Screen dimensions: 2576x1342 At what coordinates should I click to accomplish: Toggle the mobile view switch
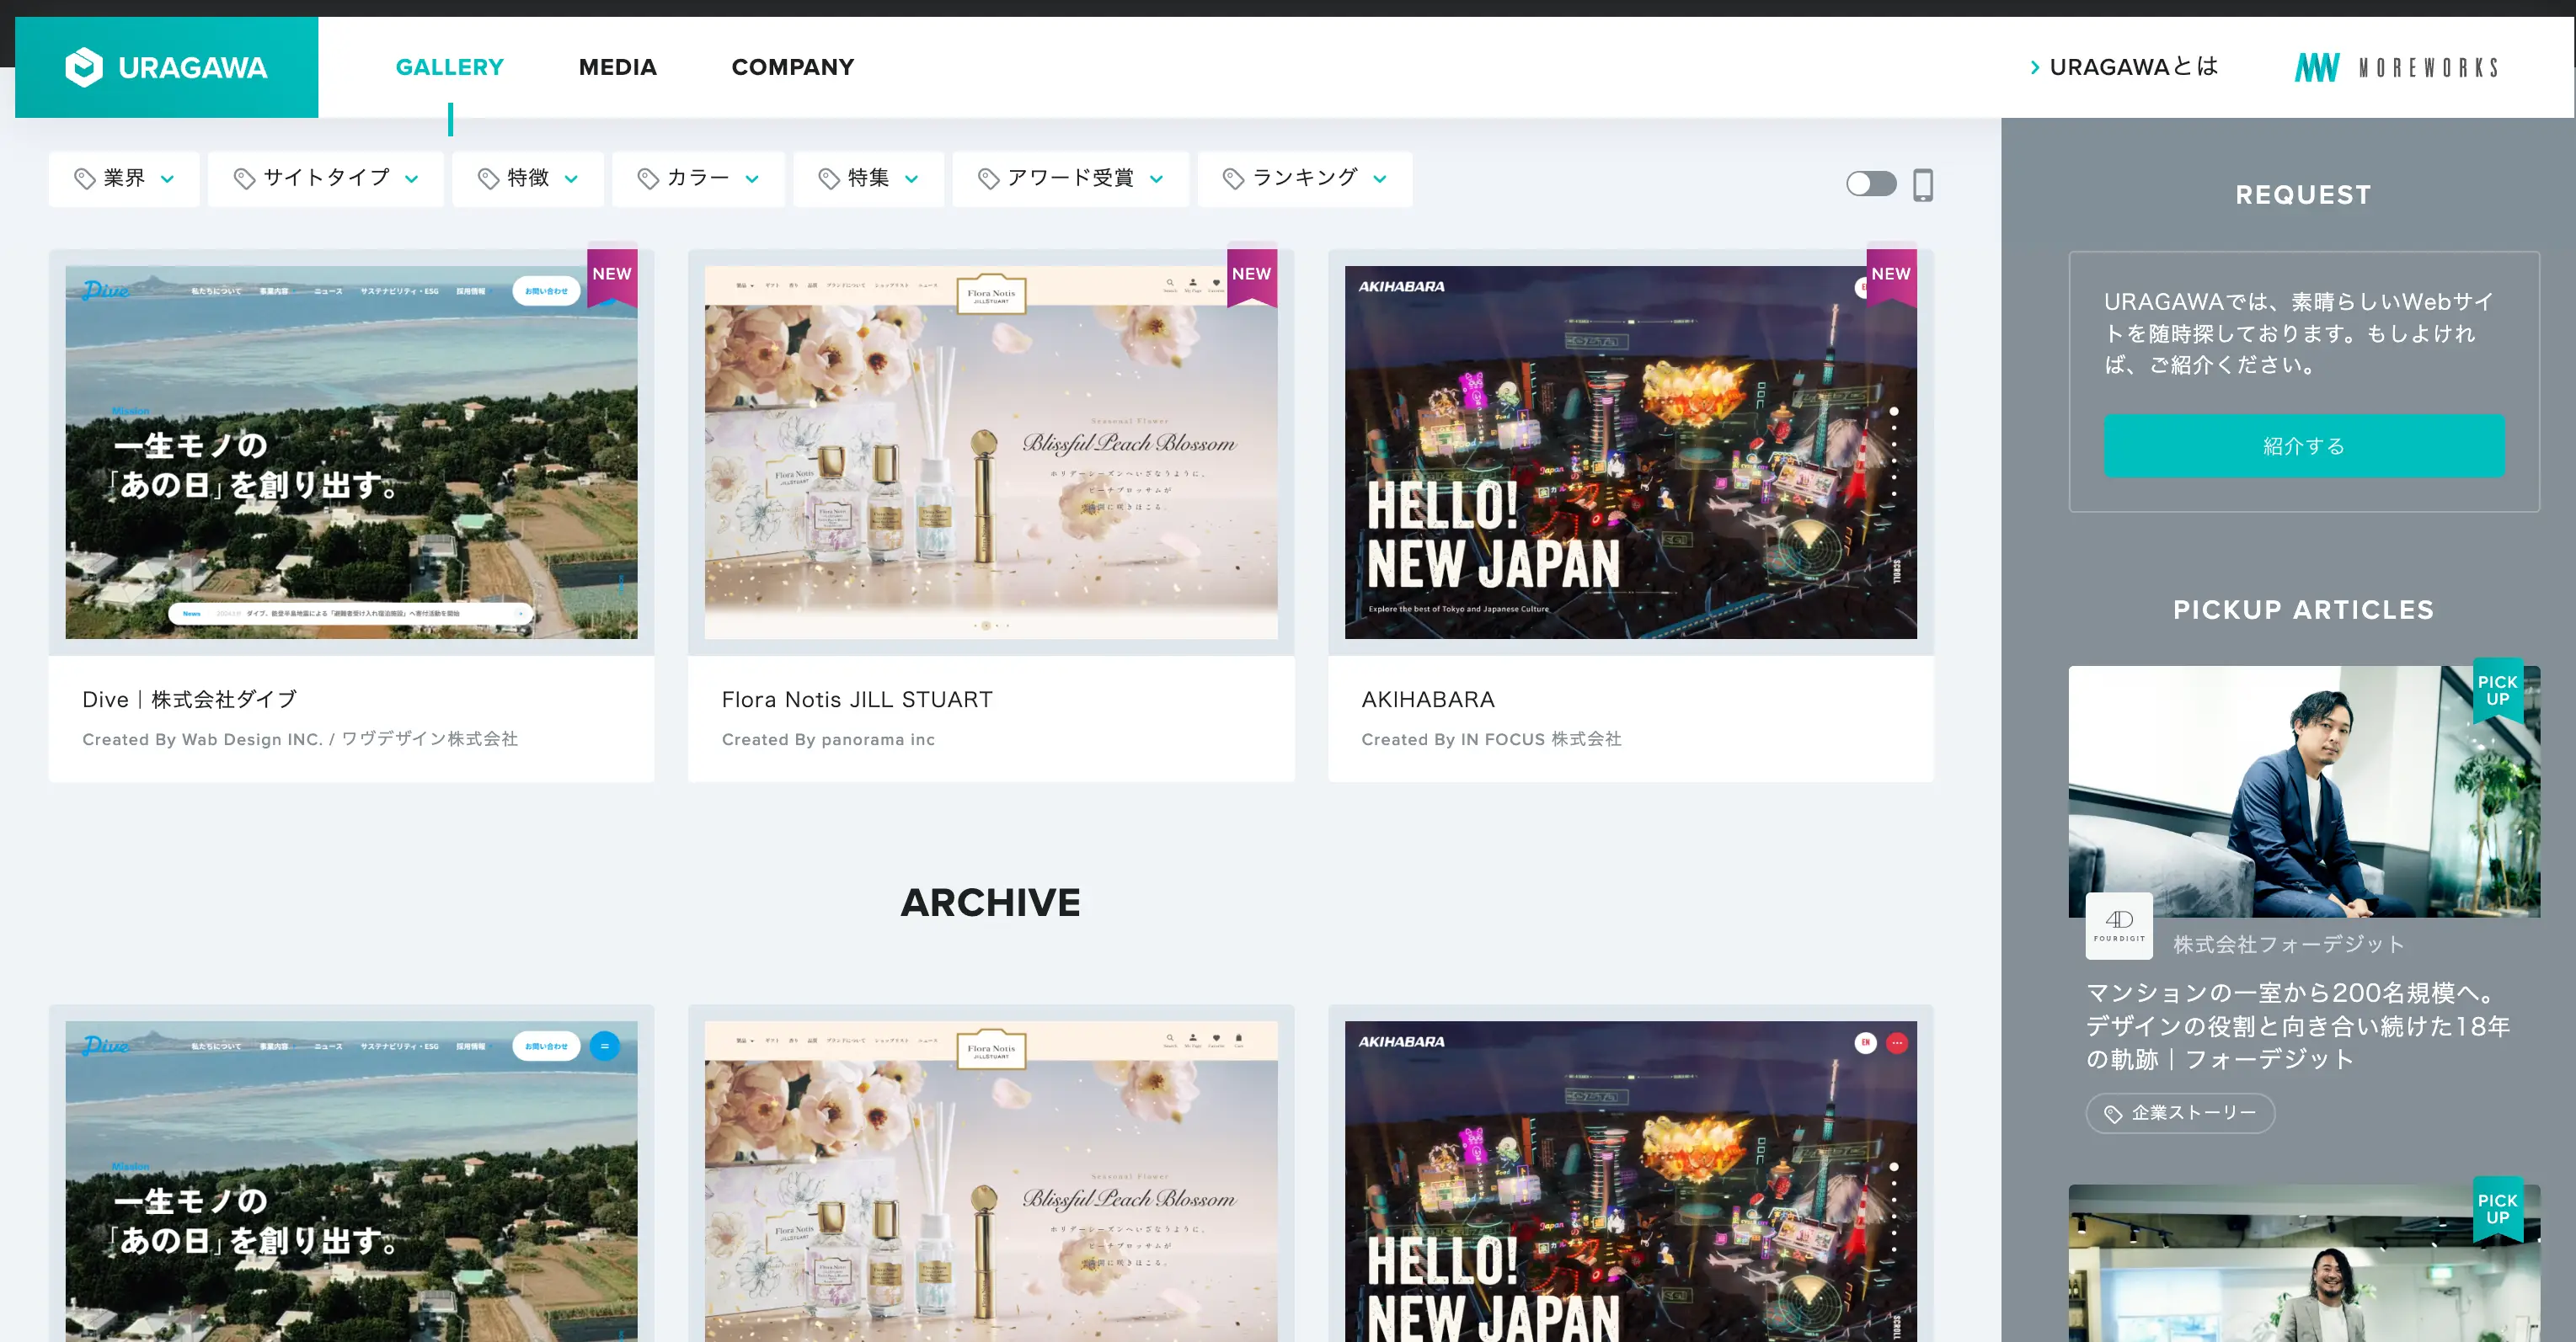coord(1871,184)
